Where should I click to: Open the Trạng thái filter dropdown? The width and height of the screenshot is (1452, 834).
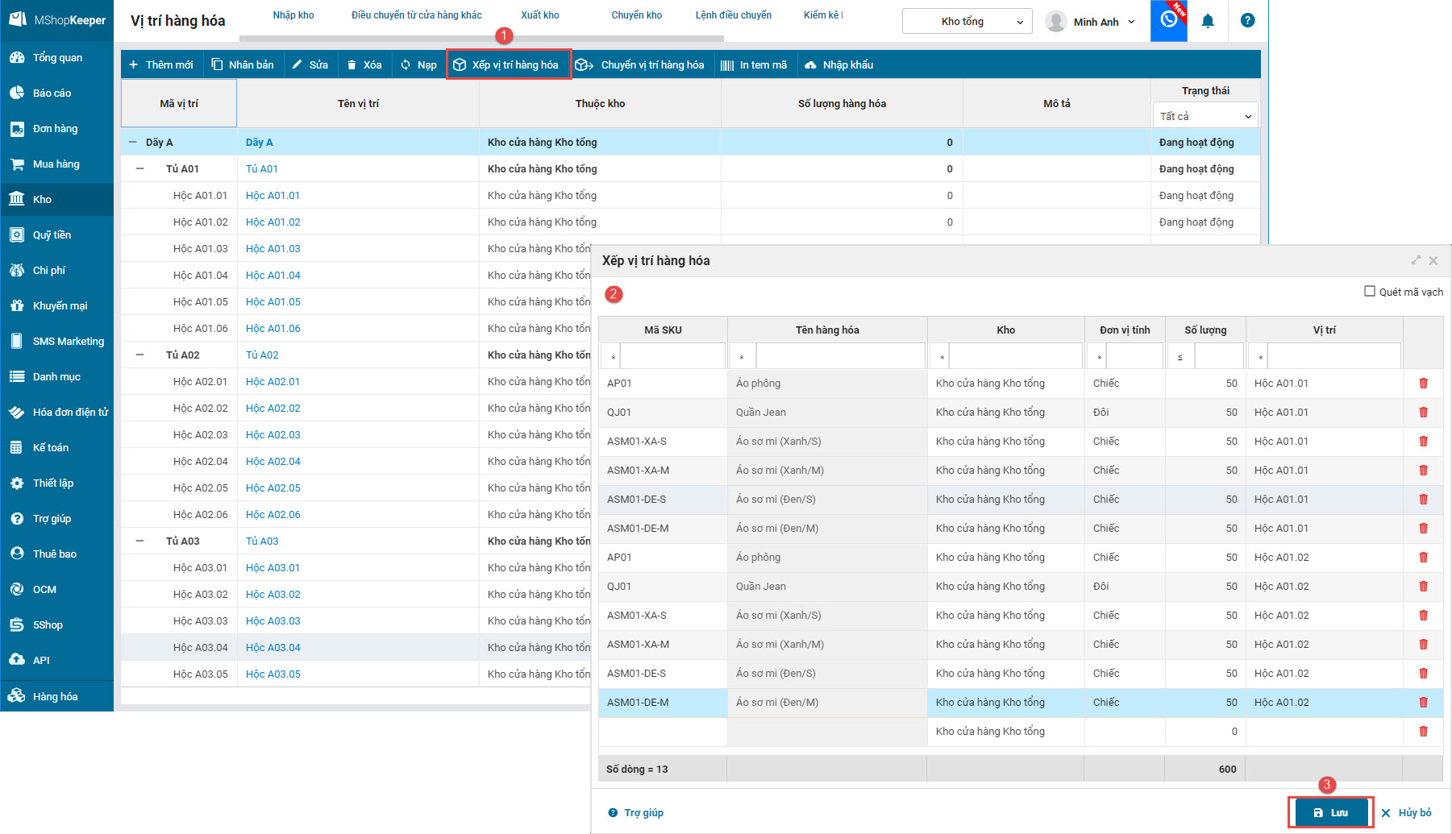tap(1204, 116)
